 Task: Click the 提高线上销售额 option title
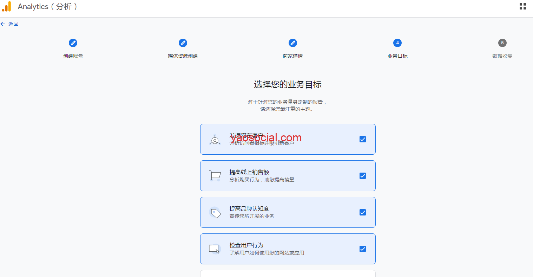[x=249, y=172]
